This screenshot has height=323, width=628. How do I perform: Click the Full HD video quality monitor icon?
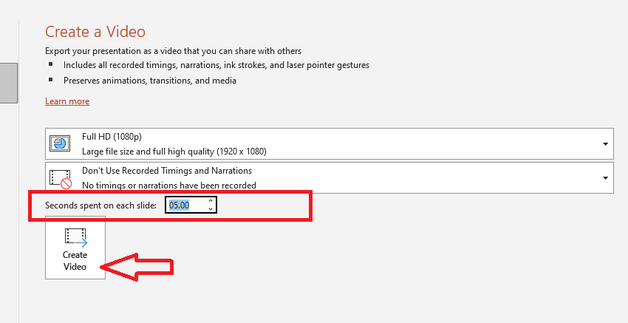(61, 143)
